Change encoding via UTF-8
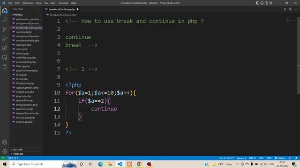Image resolution: width=300 pixels, height=168 pixels. point(252,158)
